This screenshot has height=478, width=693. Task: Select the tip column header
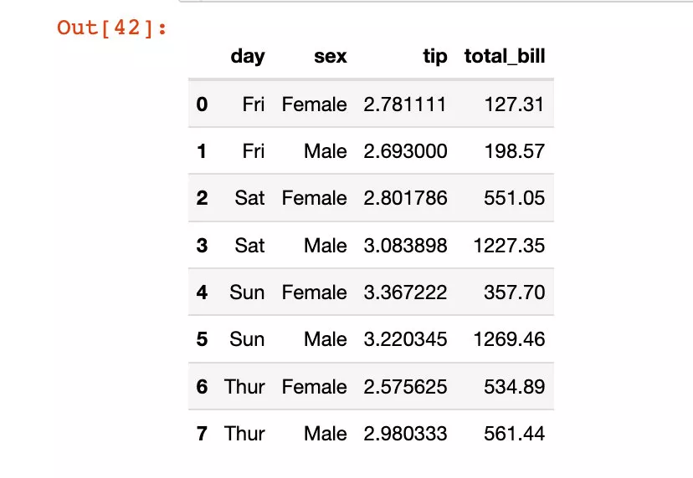pyautogui.click(x=435, y=57)
